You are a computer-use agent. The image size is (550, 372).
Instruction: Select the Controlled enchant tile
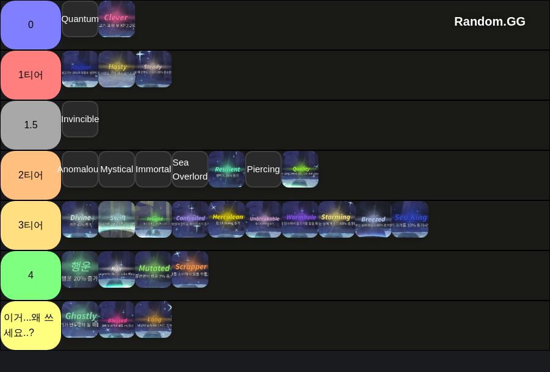190,219
